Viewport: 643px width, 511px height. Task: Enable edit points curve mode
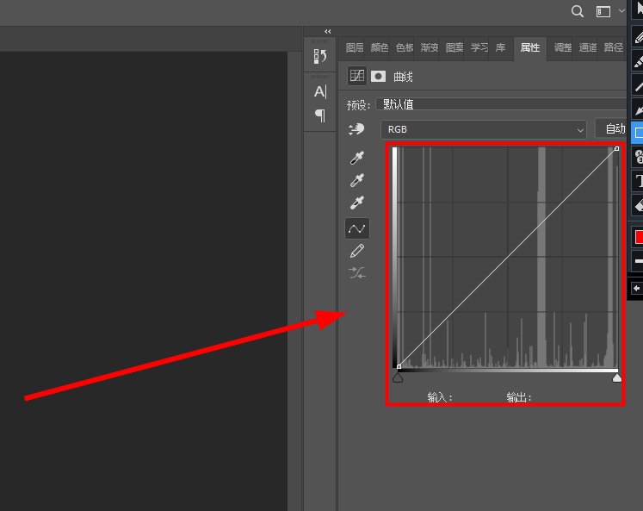click(356, 228)
